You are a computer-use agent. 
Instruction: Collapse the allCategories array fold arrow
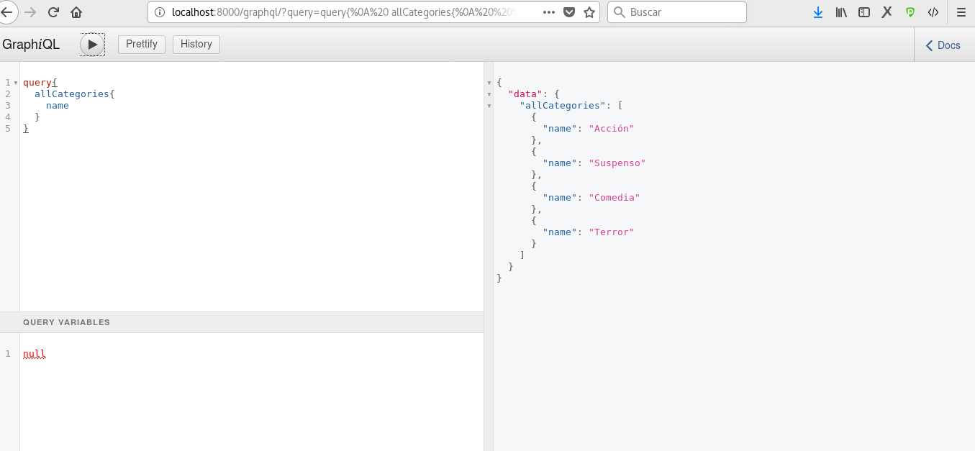[489, 105]
